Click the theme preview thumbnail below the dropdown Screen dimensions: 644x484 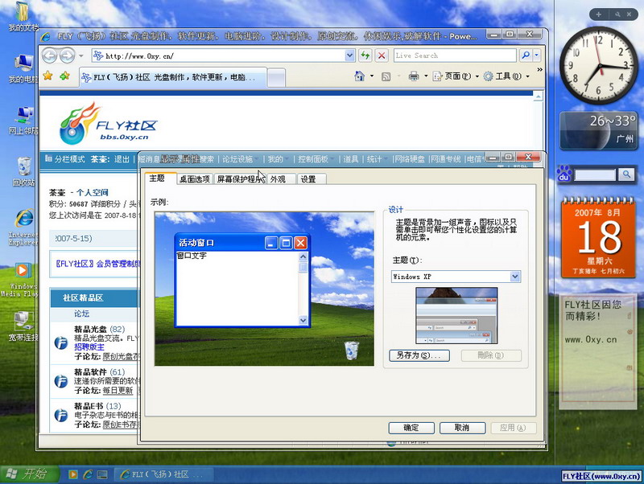tap(456, 315)
